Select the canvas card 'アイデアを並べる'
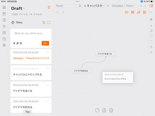This screenshot has width=155, height=116. pos(106,54)
